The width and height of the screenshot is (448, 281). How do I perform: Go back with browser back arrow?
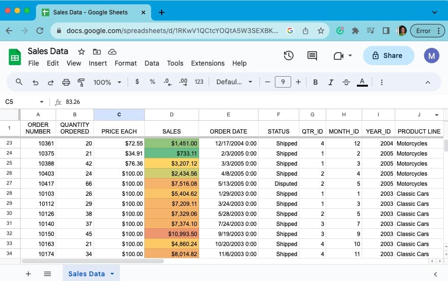point(9,31)
